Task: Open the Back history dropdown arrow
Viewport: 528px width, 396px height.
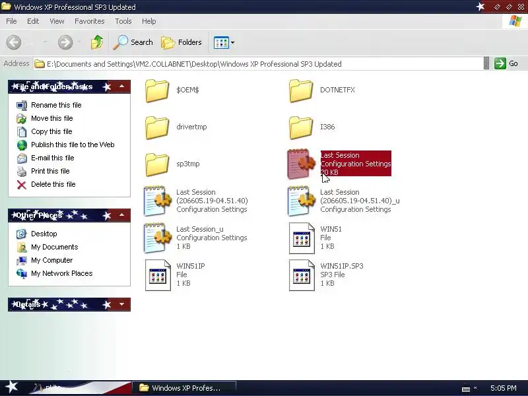Action: (45, 42)
